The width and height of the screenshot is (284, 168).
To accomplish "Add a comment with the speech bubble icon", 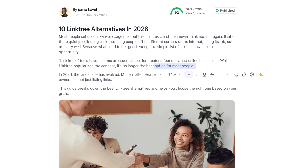I will click(x=236, y=74).
